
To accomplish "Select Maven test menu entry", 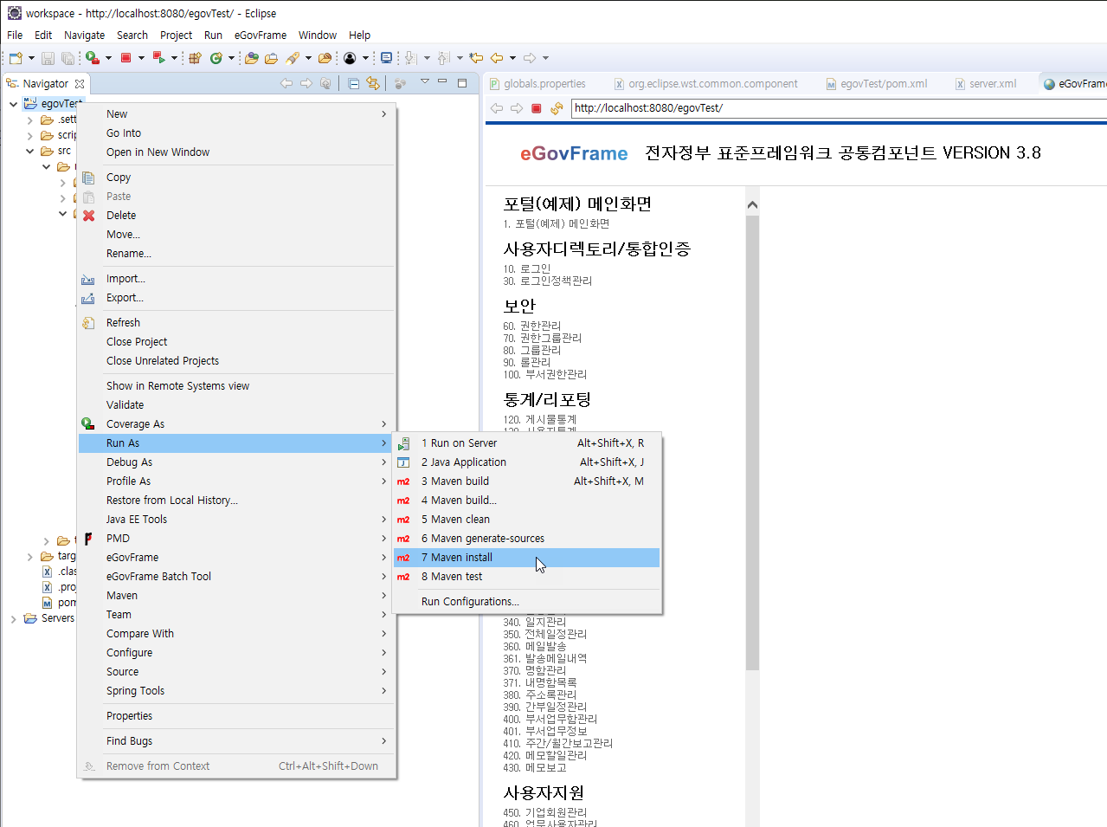I will click(526, 577).
